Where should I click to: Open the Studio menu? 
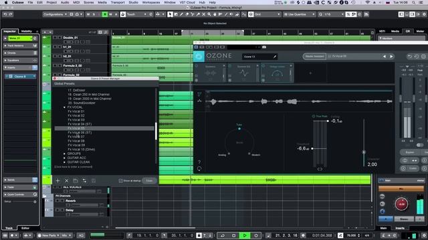[133, 3]
